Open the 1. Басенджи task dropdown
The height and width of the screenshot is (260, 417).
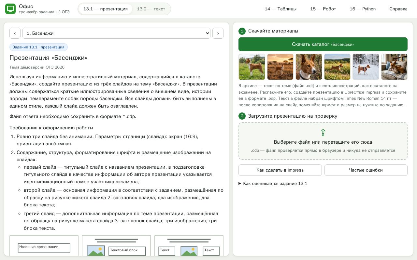point(116,33)
